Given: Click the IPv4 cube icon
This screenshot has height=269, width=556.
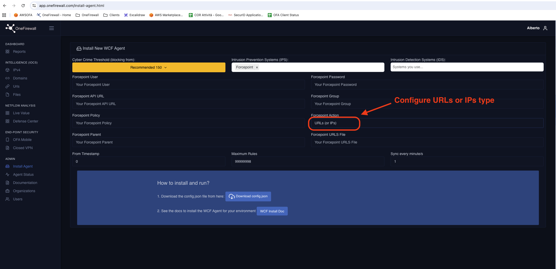Looking at the screenshot, I should click(7, 70).
